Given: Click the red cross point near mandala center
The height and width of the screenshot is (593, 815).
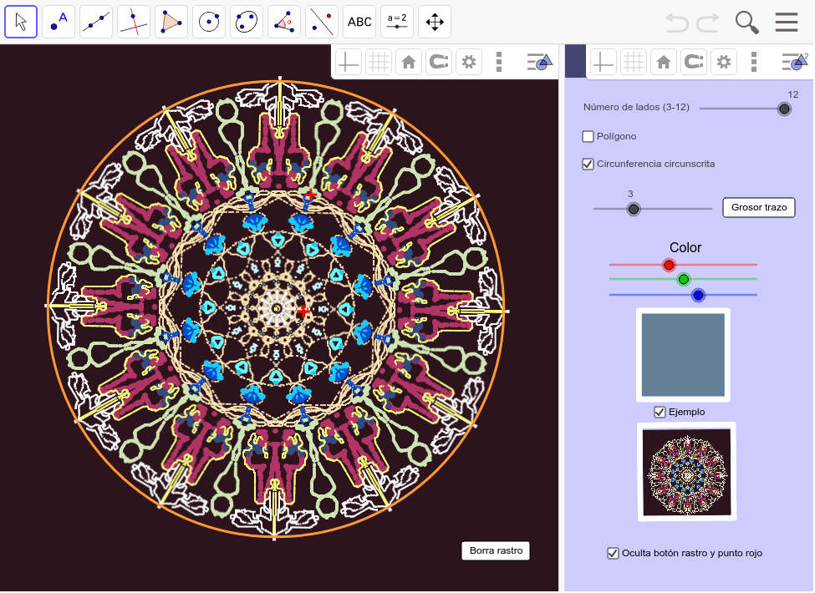Looking at the screenshot, I should [303, 312].
